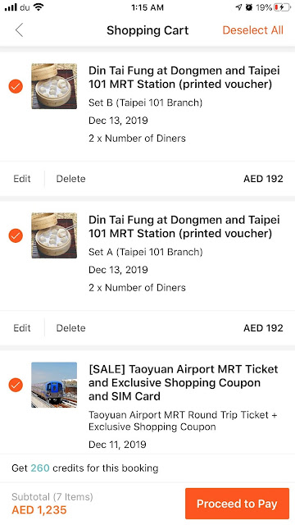The height and width of the screenshot is (525, 295).
Task: Delete the Set A Din Tai Fung booking
Action: [x=71, y=328]
